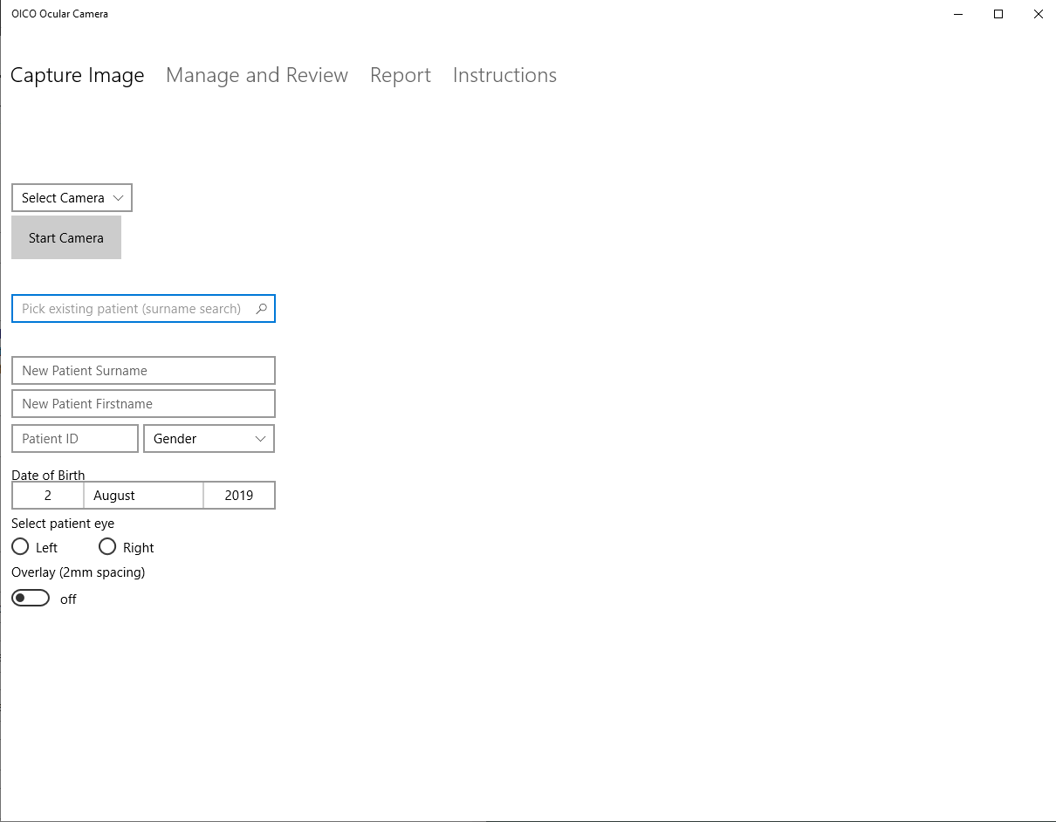
Task: Open the Report tab
Action: pyautogui.click(x=401, y=75)
